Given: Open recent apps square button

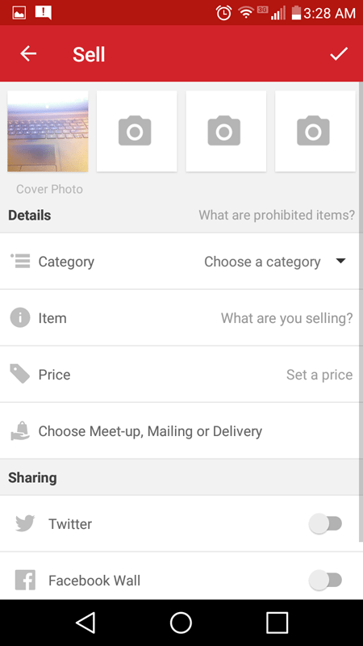Looking at the screenshot, I should point(277,622).
